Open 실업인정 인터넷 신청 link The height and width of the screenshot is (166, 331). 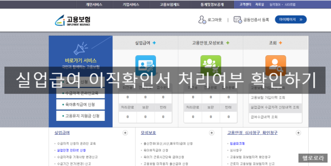[71, 150]
